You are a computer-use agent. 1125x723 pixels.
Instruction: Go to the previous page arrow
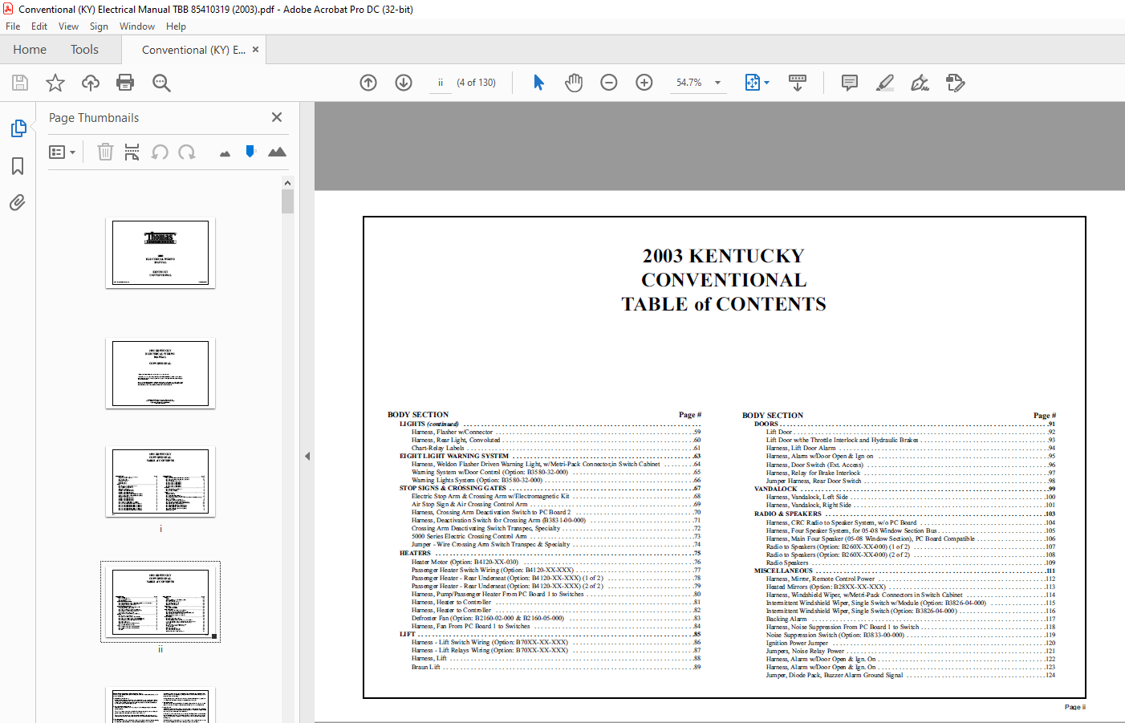(x=368, y=83)
